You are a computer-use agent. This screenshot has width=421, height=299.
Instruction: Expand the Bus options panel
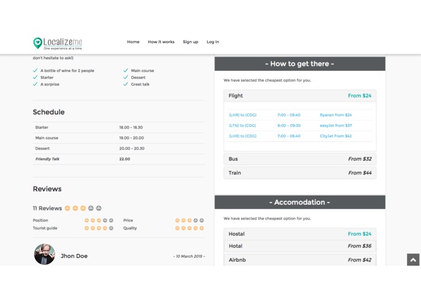[300, 159]
